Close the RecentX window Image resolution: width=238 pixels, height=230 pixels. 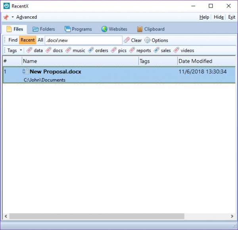228,6
